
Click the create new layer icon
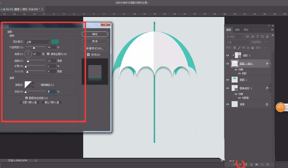(x=262, y=165)
